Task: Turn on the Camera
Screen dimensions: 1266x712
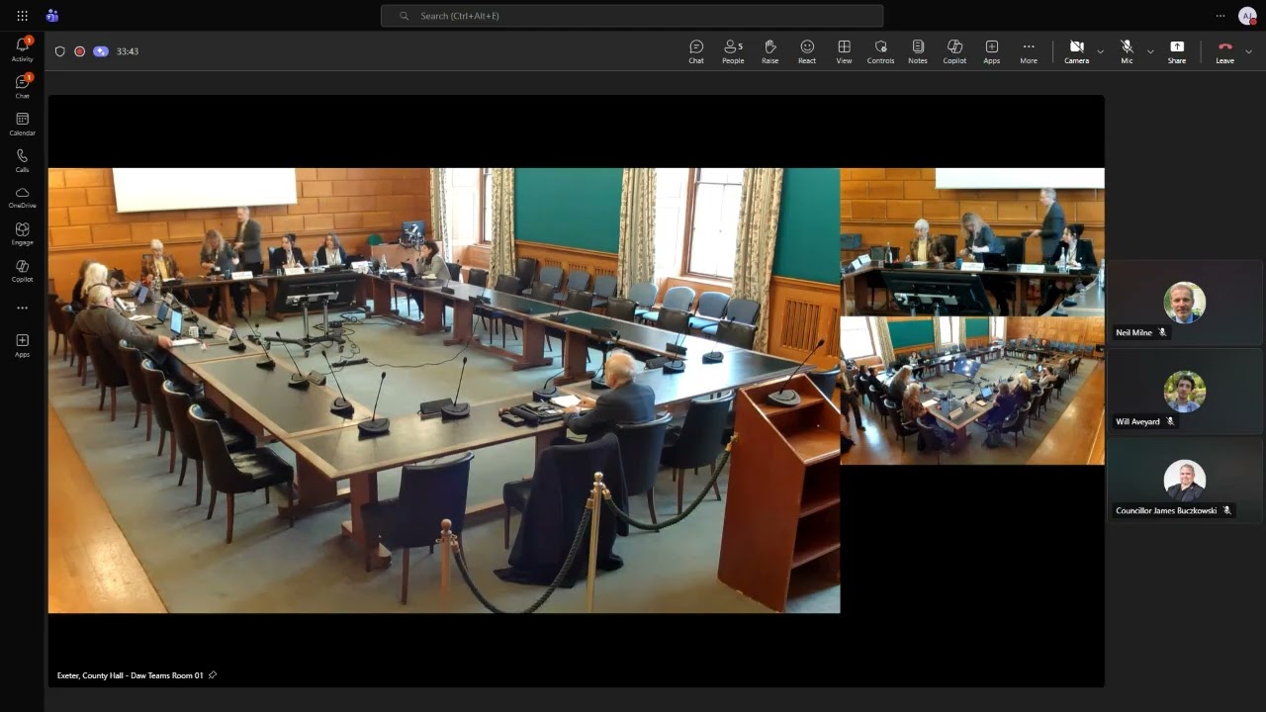Action: (x=1076, y=51)
